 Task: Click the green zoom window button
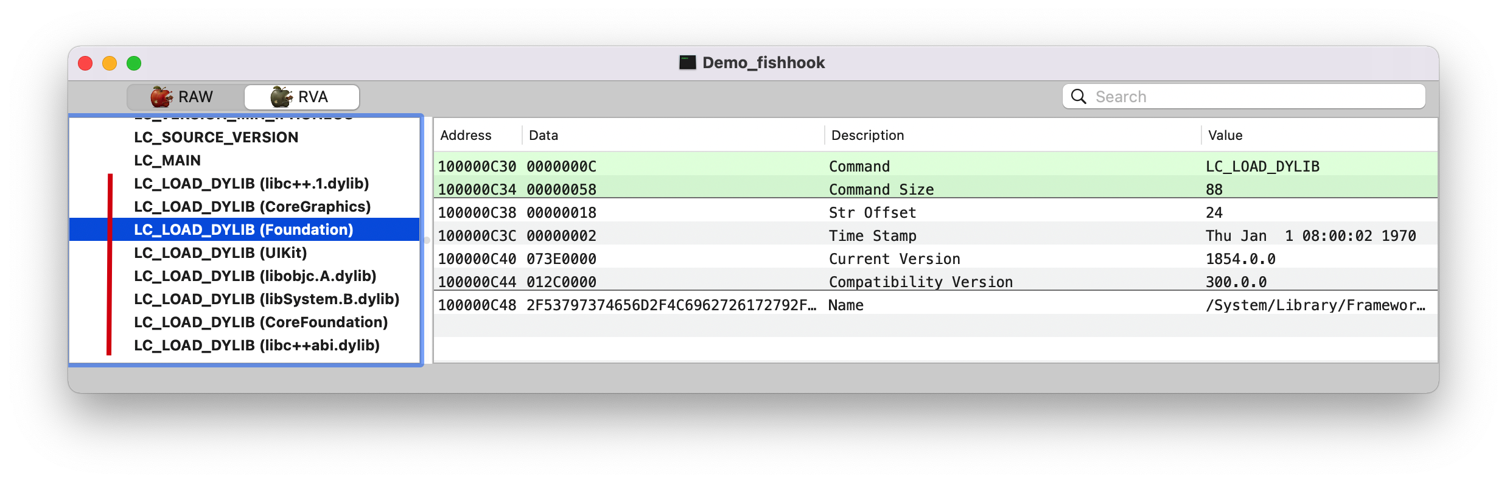134,63
